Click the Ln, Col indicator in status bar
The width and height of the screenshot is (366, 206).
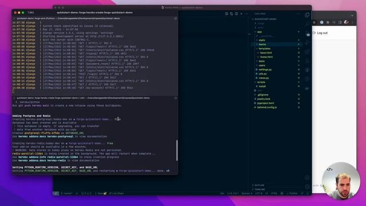(x=233, y=193)
